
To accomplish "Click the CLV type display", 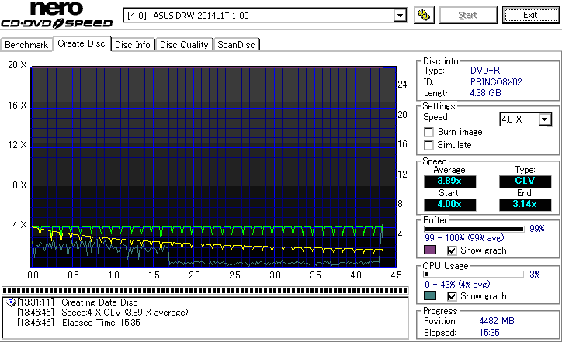I will click(x=525, y=181).
